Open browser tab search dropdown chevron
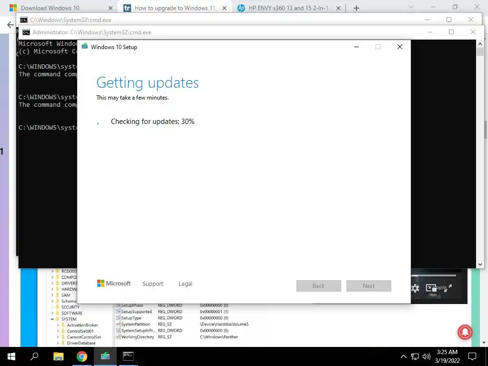The height and width of the screenshot is (366, 488). (x=411, y=7)
